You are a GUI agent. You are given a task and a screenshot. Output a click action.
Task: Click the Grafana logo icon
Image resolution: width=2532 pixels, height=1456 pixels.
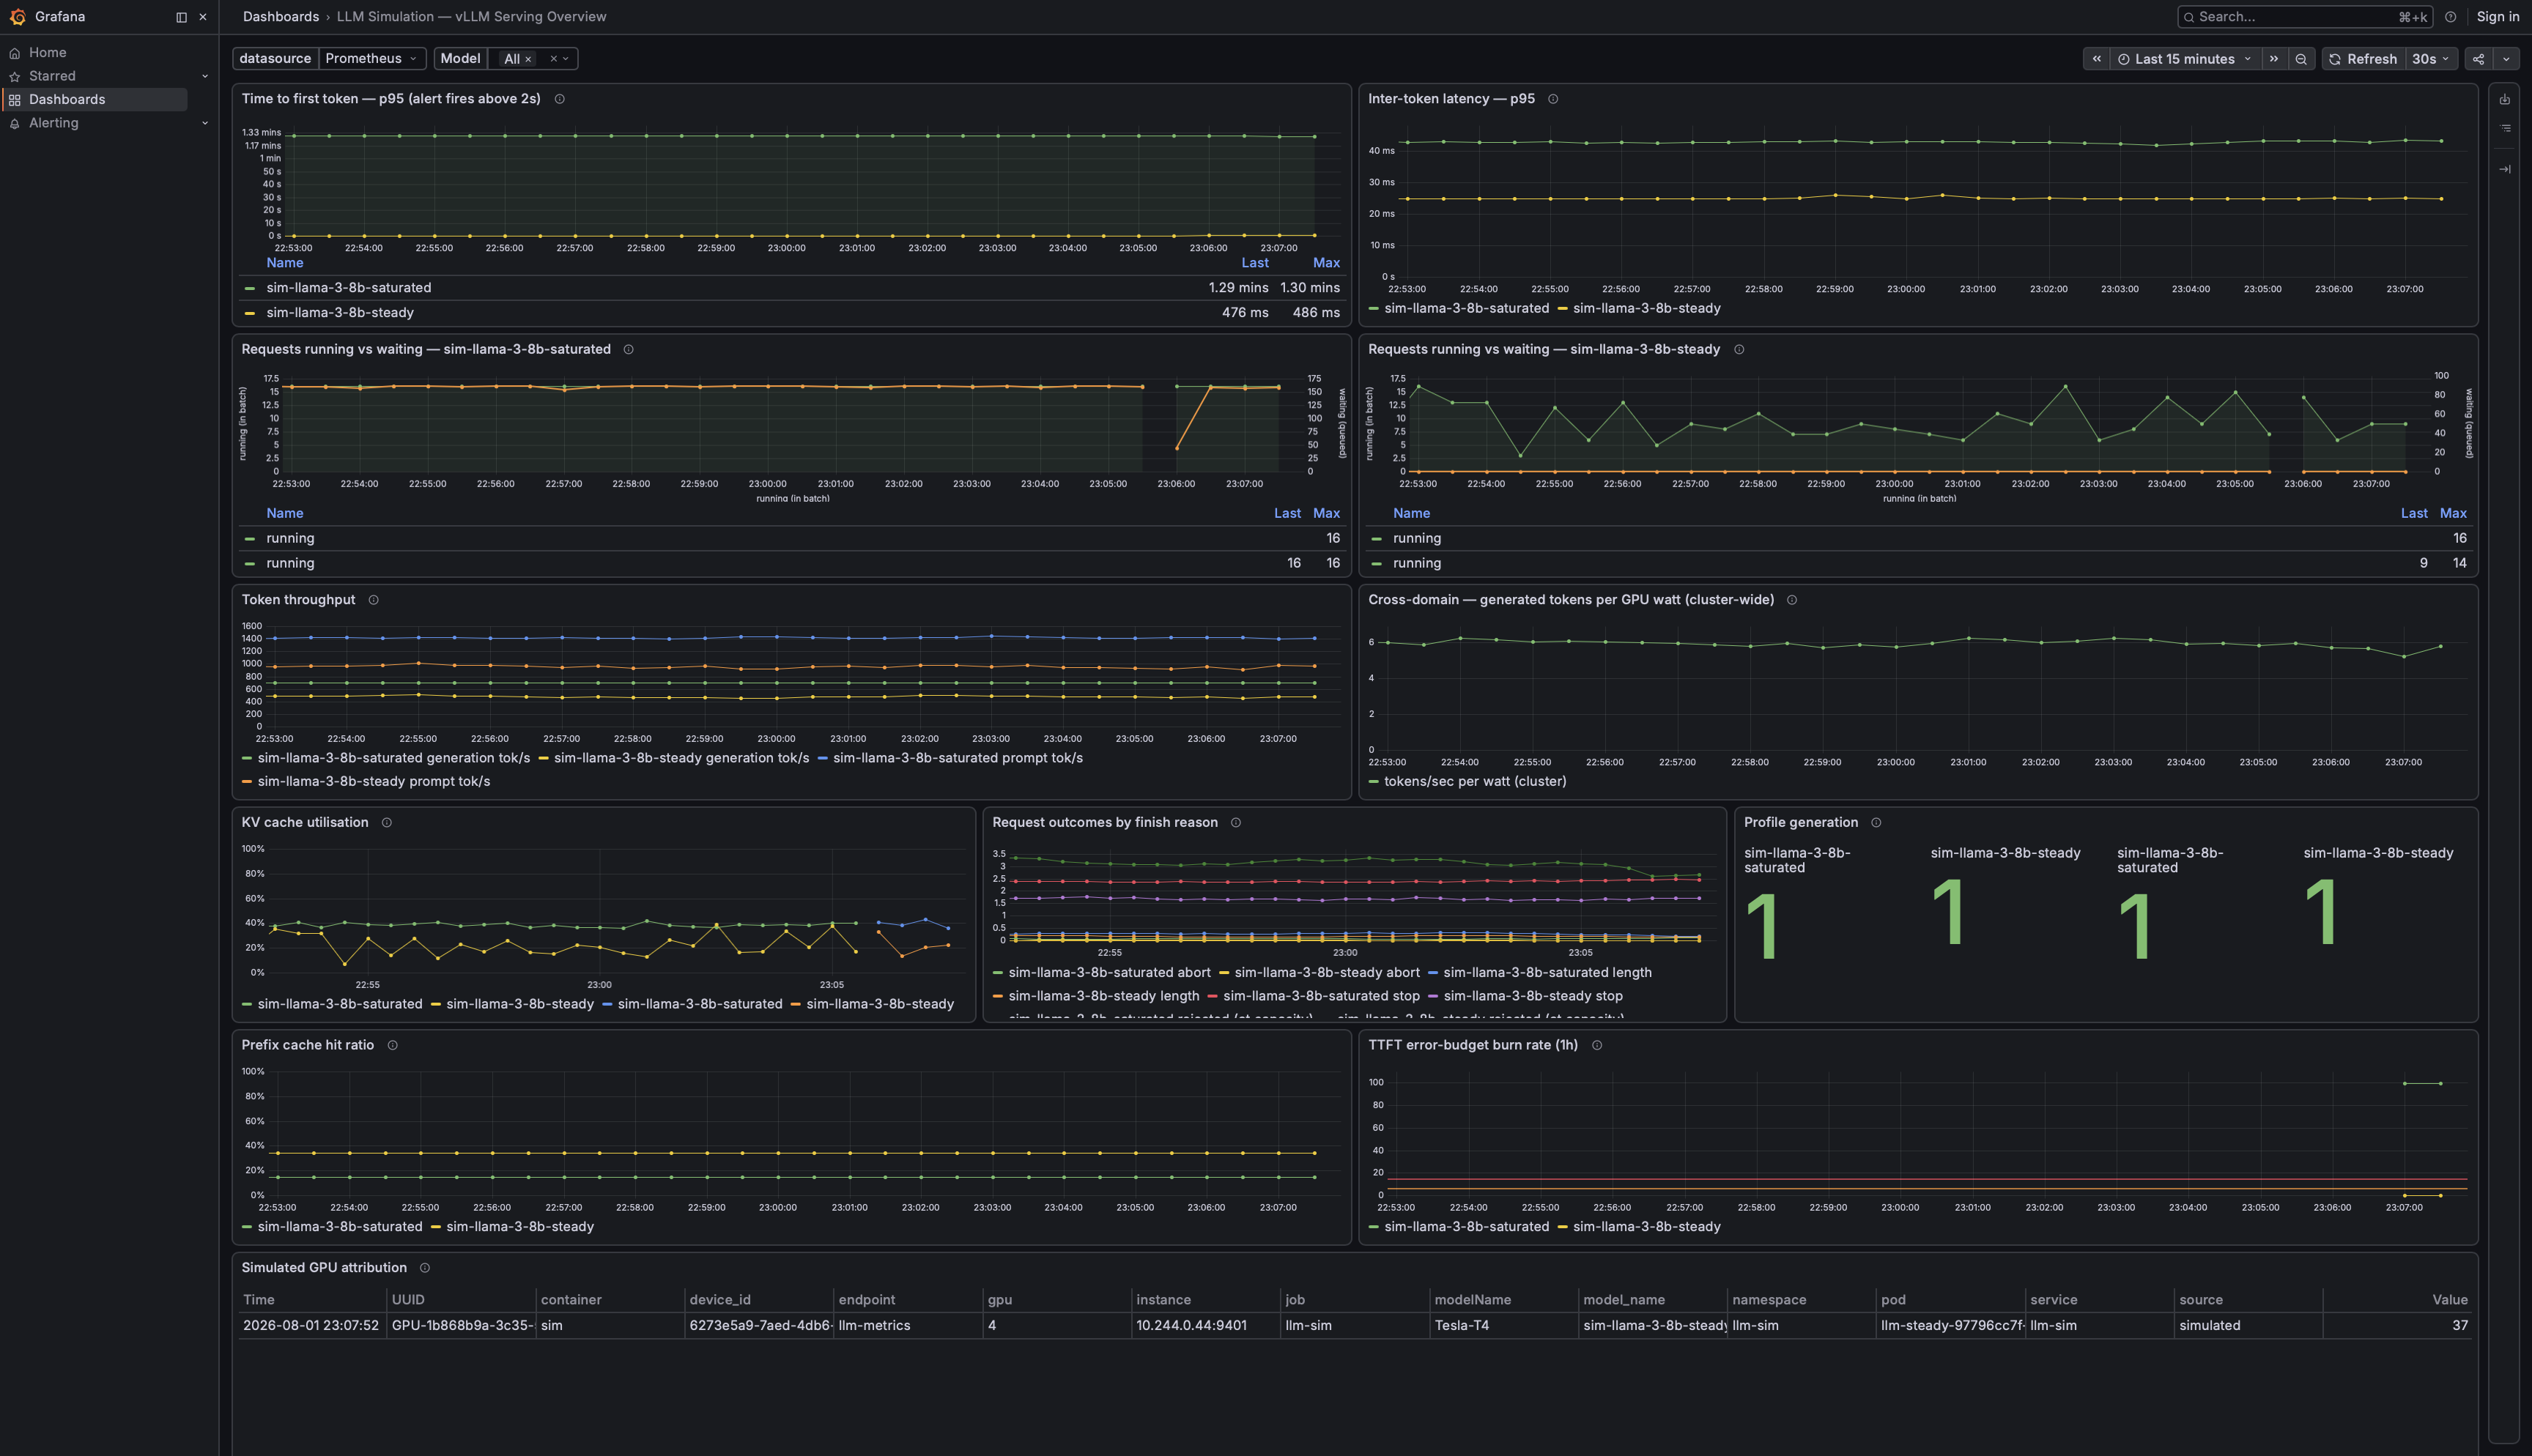click(x=17, y=17)
